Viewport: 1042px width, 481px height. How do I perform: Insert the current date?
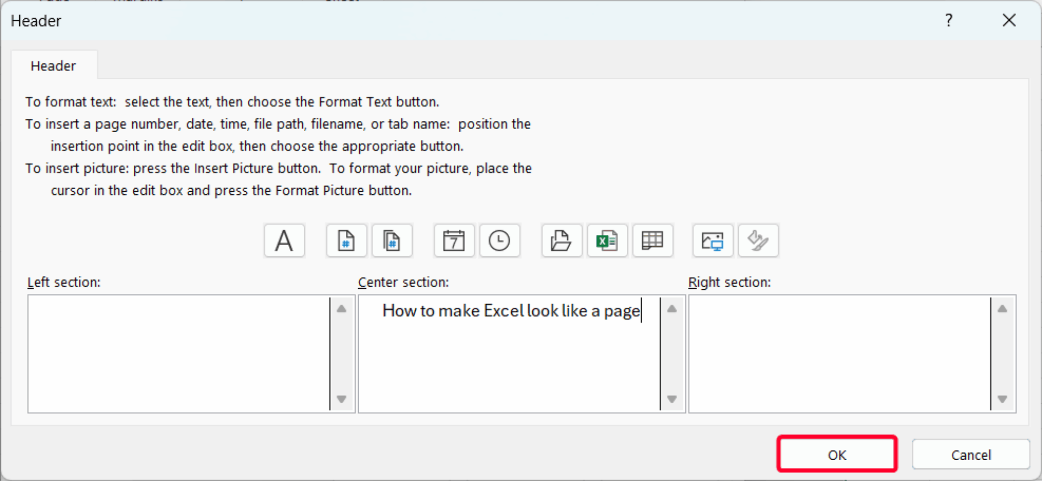[x=453, y=240]
